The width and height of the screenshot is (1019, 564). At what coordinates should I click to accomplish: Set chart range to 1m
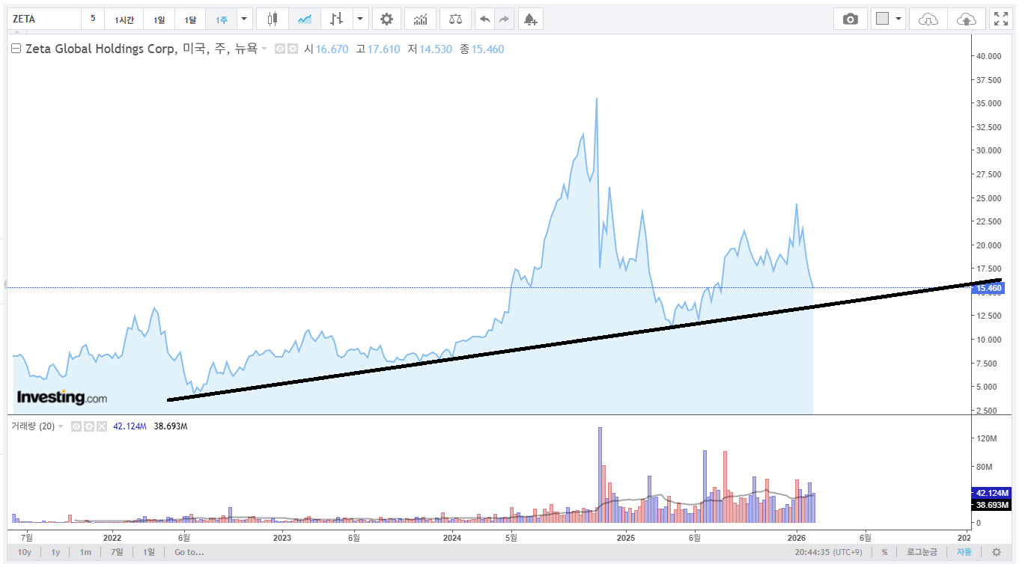(86, 552)
